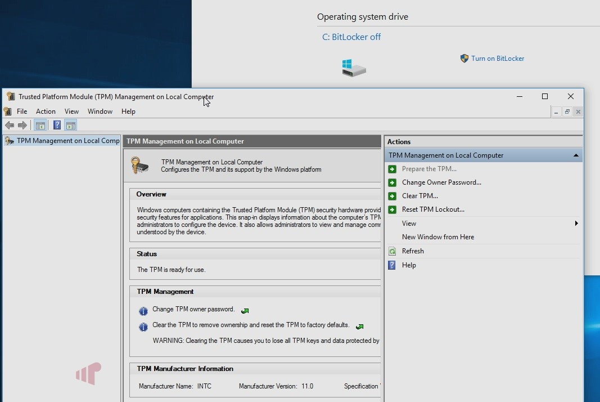The image size is (600, 402).
Task: Choose Change Owner Password in the Actions pane
Action: (x=441, y=182)
